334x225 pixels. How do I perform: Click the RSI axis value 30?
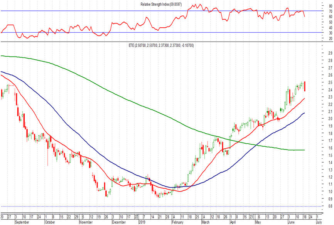tap(331, 33)
